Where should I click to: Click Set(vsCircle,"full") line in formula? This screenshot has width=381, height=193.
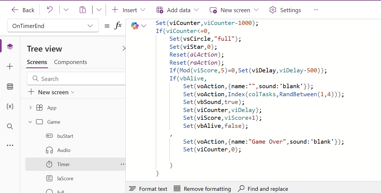coord(205,39)
